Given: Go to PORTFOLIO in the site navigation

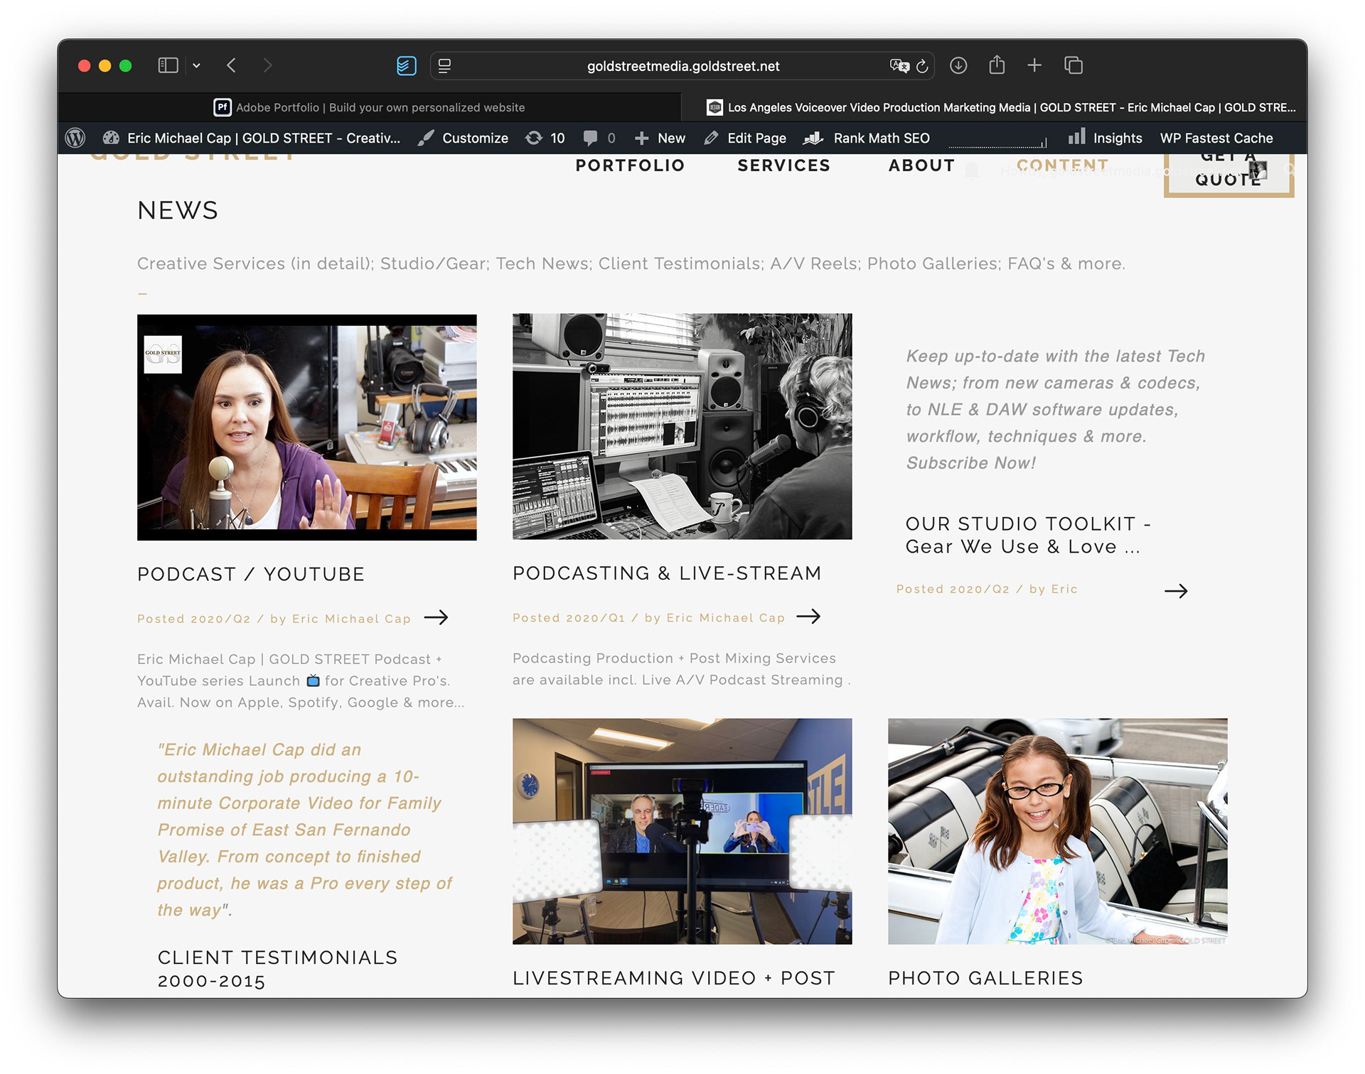Looking at the screenshot, I should 630,166.
